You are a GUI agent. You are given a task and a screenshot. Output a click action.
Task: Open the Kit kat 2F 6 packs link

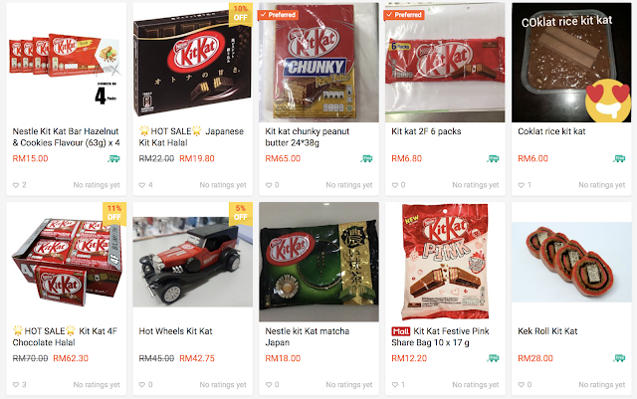coord(426,131)
